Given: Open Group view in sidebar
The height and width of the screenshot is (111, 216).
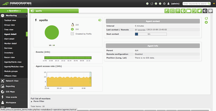Looking at the screenshot, I should 9,25.
